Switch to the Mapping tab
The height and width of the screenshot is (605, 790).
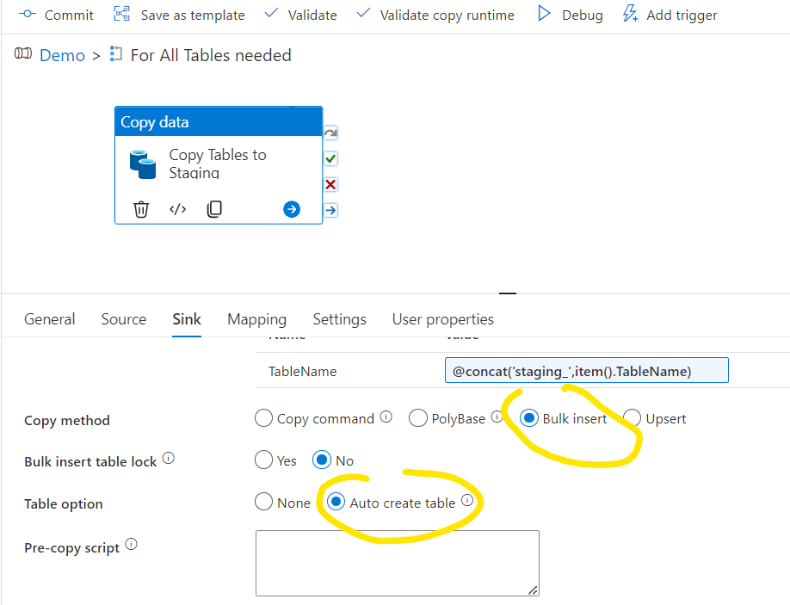256,319
